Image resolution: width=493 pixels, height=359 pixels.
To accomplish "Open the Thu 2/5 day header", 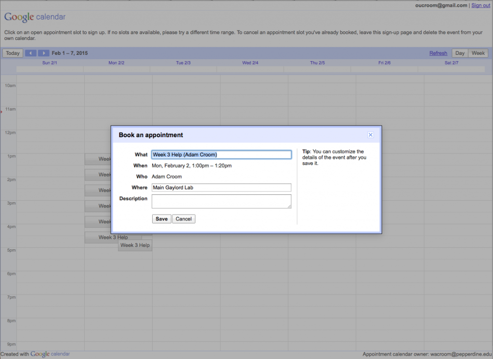I will [318, 63].
